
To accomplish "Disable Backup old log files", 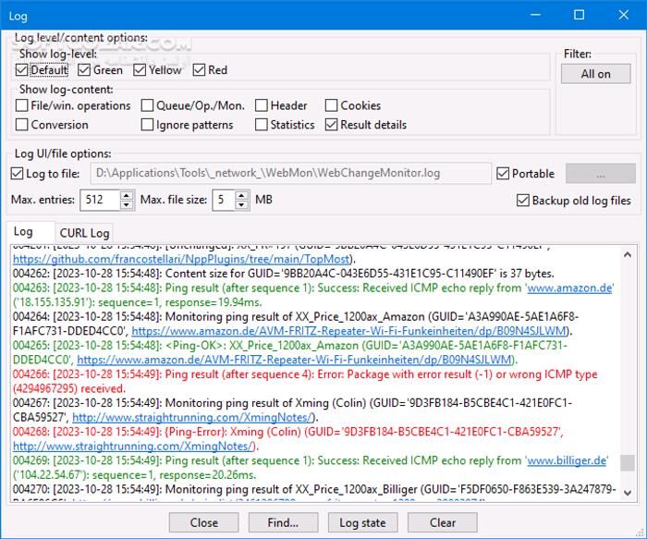I will 523,200.
